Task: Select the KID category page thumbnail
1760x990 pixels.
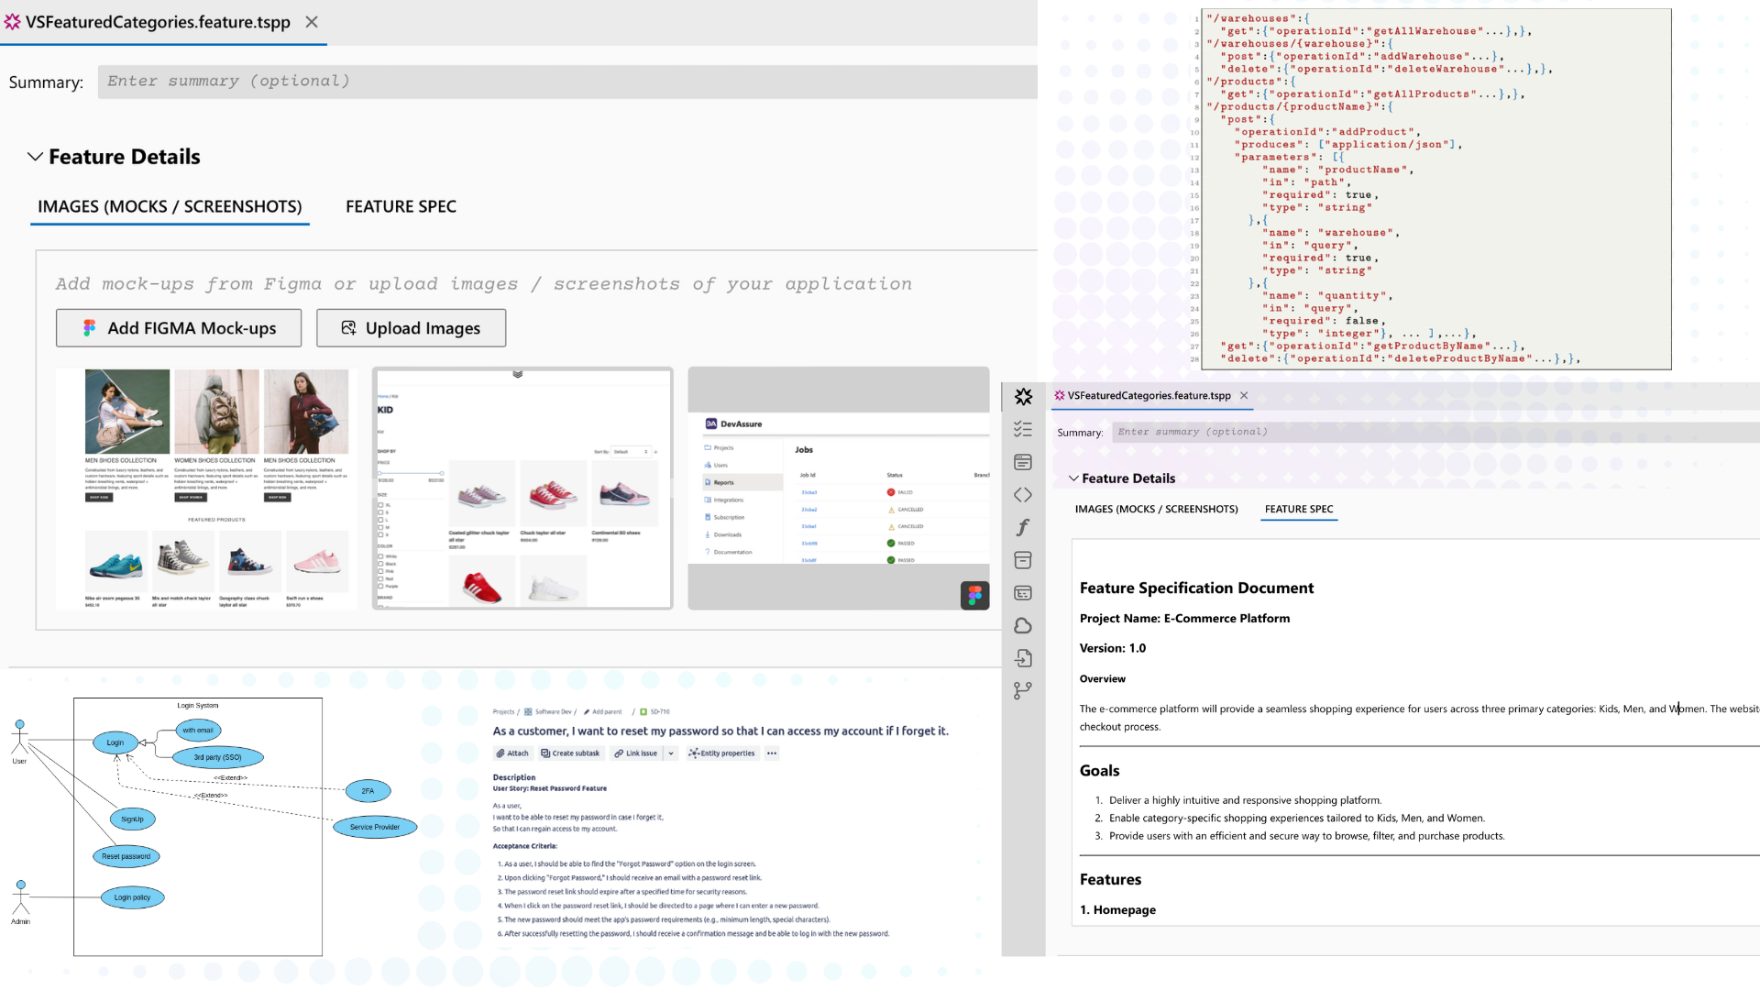Action: click(x=522, y=489)
